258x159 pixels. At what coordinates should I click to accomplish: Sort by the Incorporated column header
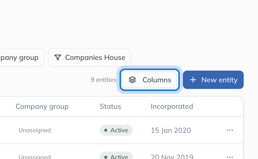click(172, 107)
